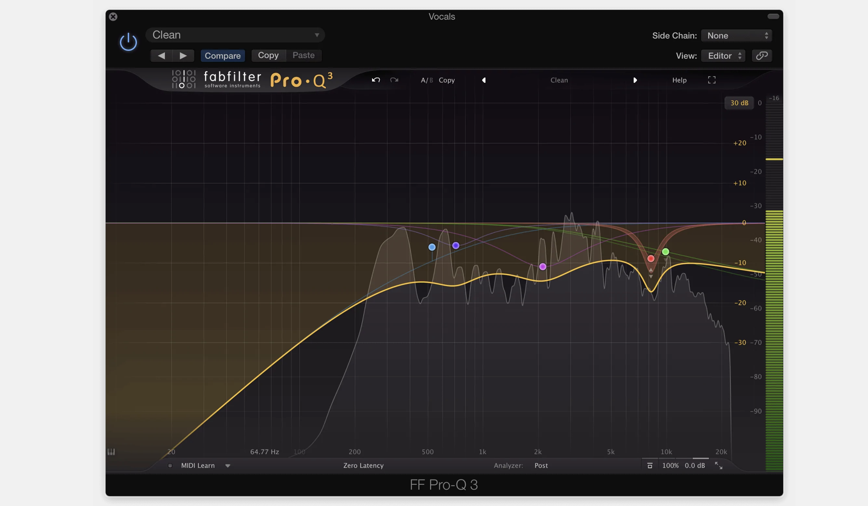Click the link chain icon
868x506 pixels.
coord(762,56)
